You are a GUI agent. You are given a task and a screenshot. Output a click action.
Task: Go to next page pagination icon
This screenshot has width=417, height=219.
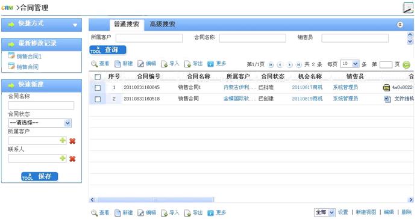click(x=289, y=64)
